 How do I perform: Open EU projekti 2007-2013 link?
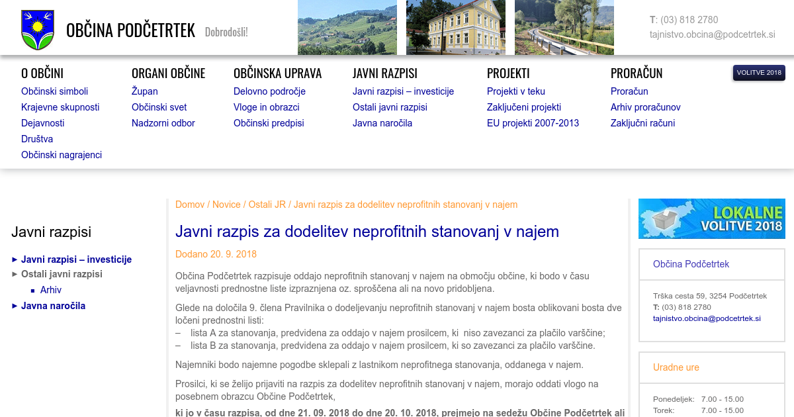point(533,123)
